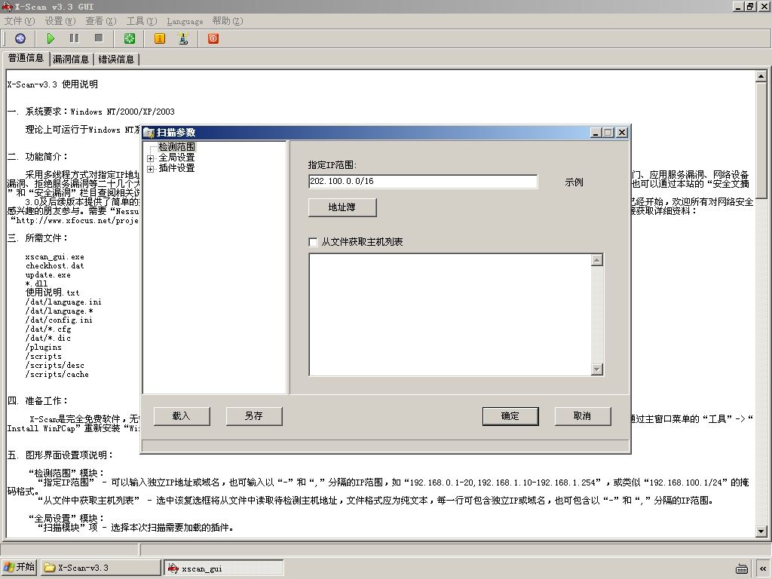This screenshot has width=772, height=579.
Task: Click text checkhost.dat in the readme
Action: pyautogui.click(x=54, y=266)
